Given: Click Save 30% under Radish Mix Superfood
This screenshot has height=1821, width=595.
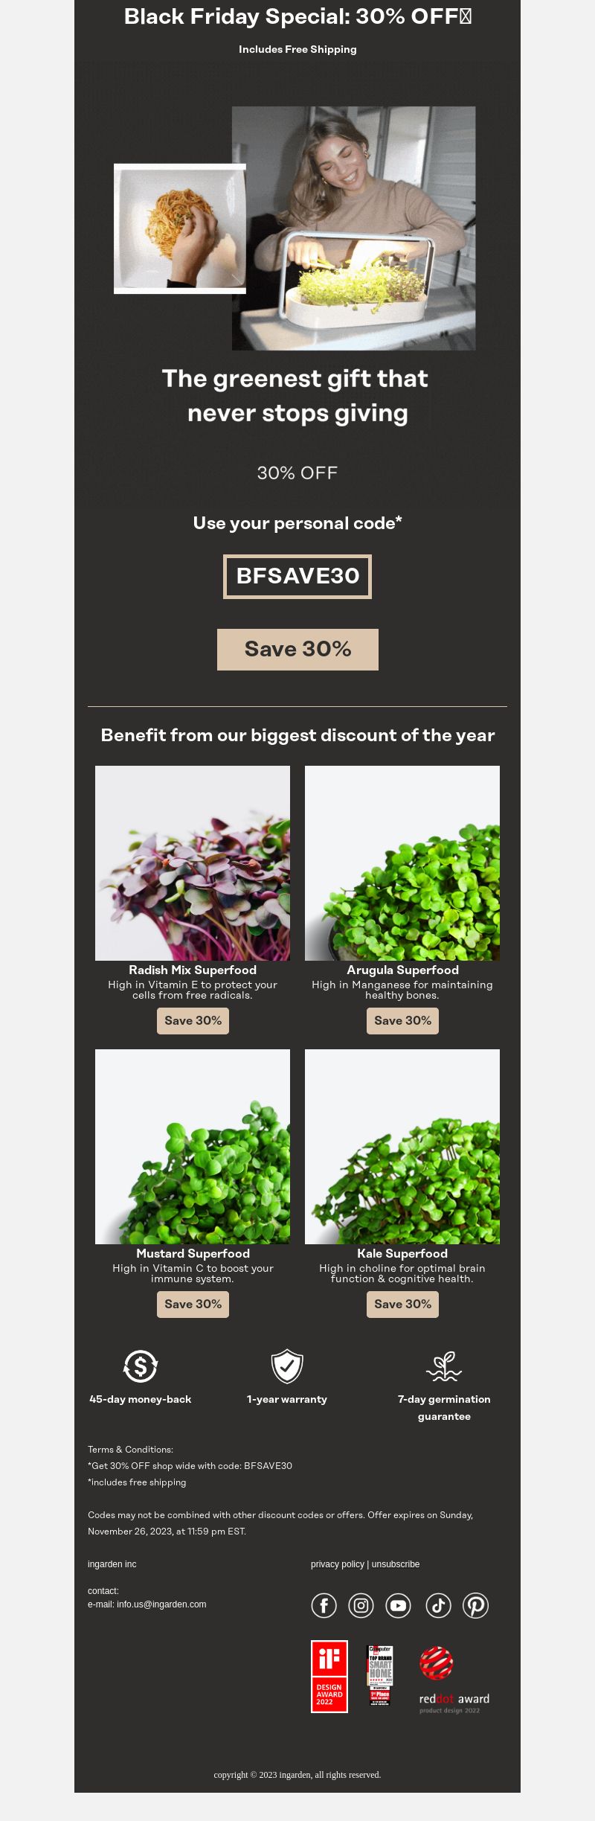Looking at the screenshot, I should click(193, 1020).
